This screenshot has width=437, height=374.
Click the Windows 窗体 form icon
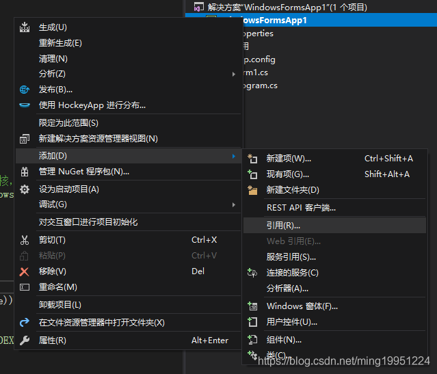pyautogui.click(x=252, y=306)
